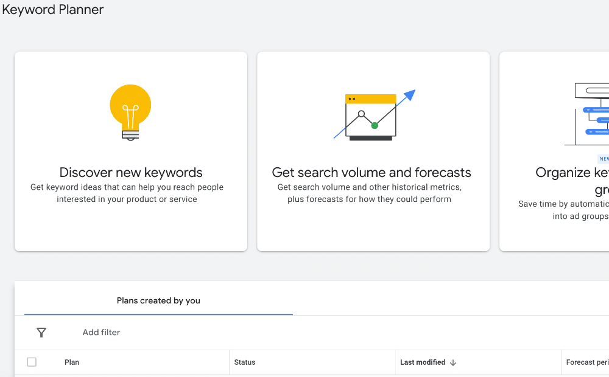This screenshot has height=377, width=609.
Task: Toggle sorting on the Plan column
Action: pos(71,362)
